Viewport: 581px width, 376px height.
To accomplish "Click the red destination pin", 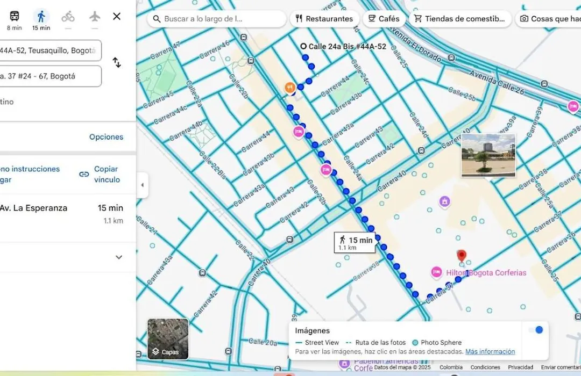I will 462,255.
